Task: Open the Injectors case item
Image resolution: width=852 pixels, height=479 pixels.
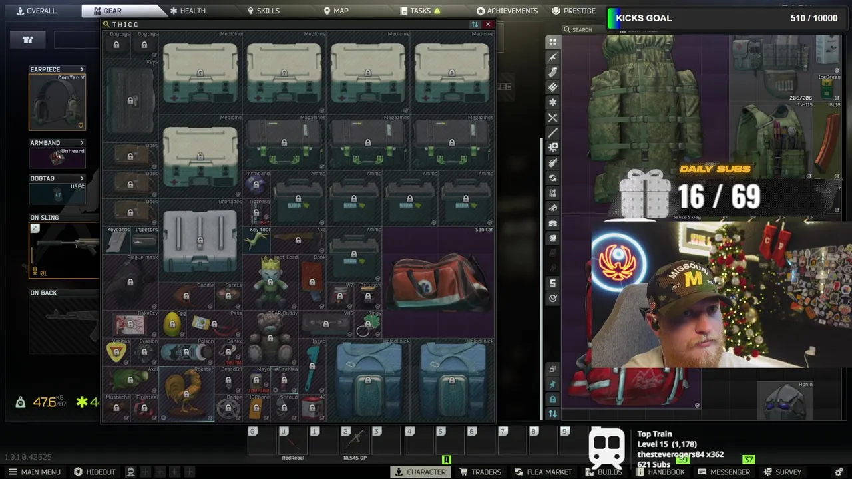Action: pyautogui.click(x=144, y=240)
